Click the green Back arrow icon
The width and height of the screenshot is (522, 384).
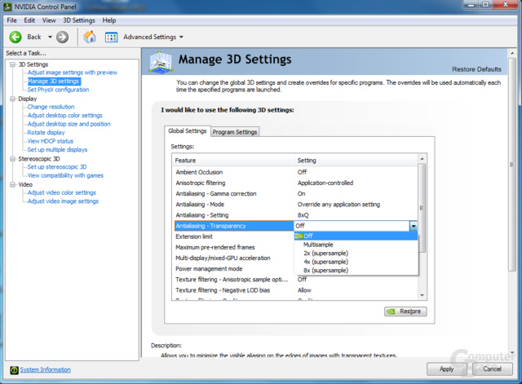coord(15,37)
